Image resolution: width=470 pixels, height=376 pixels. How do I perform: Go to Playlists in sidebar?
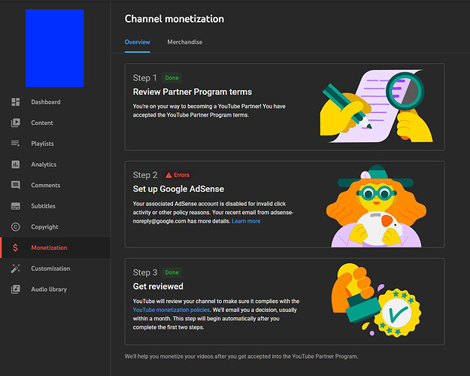point(56,144)
